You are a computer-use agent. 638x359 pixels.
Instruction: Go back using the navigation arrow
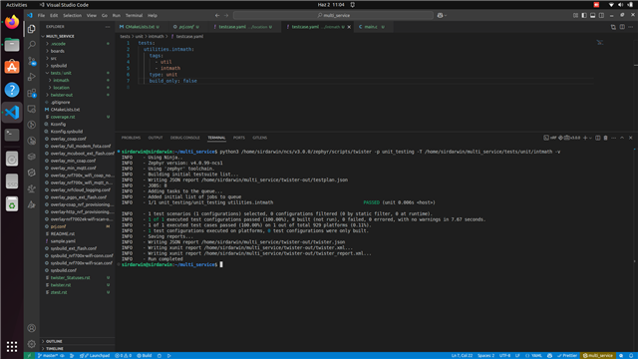[x=217, y=16]
